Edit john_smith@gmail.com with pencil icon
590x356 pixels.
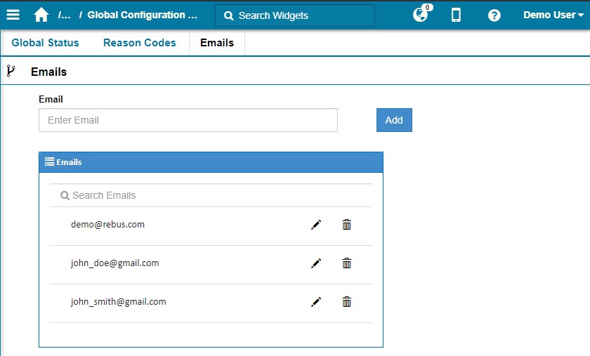pyautogui.click(x=316, y=302)
